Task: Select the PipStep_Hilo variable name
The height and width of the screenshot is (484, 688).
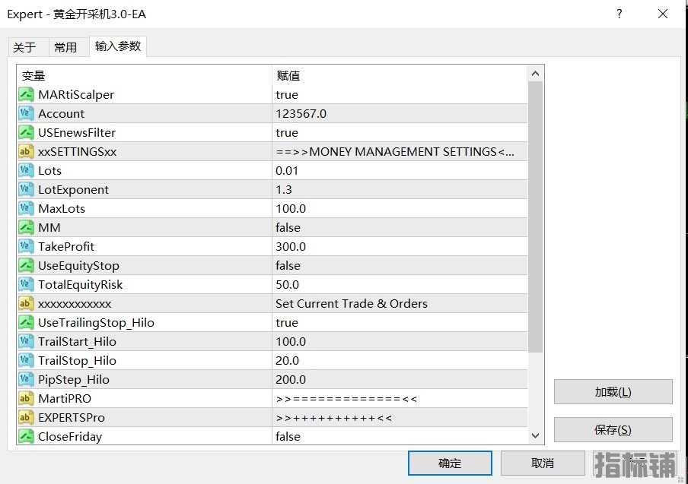Action: tap(74, 380)
